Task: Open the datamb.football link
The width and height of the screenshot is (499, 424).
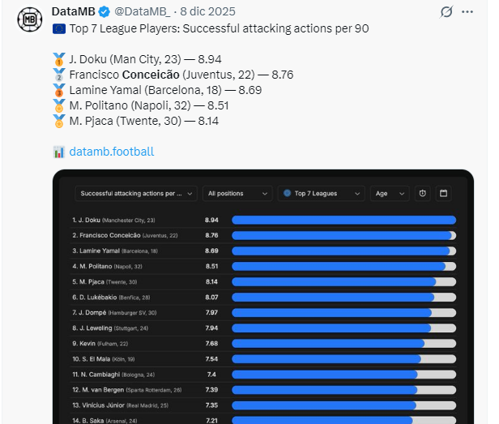Action: tap(111, 152)
